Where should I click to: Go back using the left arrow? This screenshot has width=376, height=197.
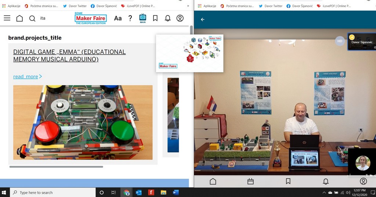202,19
